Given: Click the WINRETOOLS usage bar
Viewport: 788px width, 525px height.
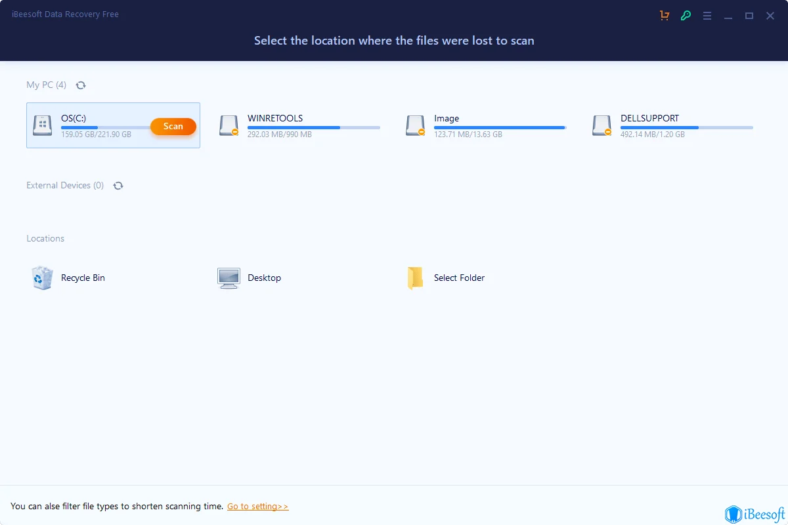Looking at the screenshot, I should [x=314, y=127].
